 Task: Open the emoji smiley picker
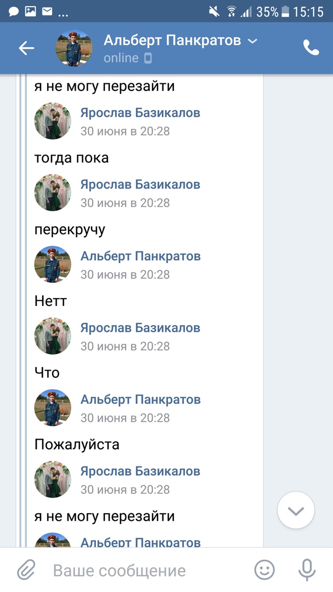[264, 571]
